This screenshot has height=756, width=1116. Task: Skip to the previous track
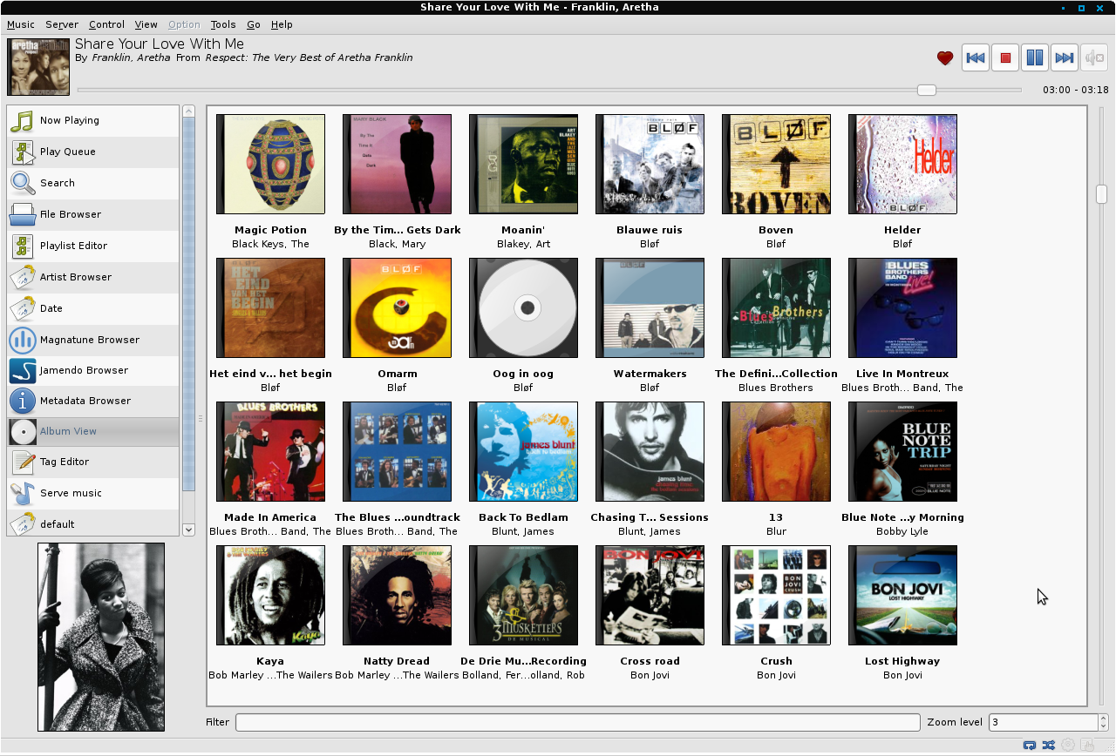(x=976, y=58)
